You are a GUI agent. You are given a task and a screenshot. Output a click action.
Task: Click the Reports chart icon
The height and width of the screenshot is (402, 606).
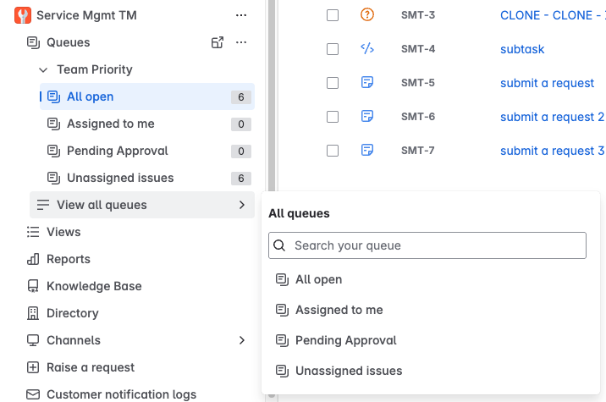point(34,259)
